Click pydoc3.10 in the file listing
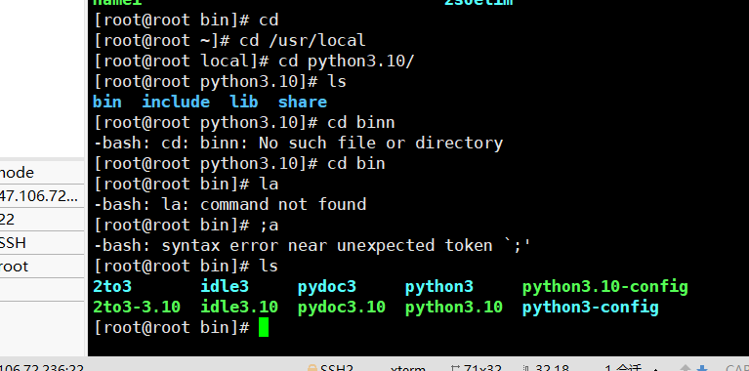Viewport: 749px width, 371px height. coord(342,307)
